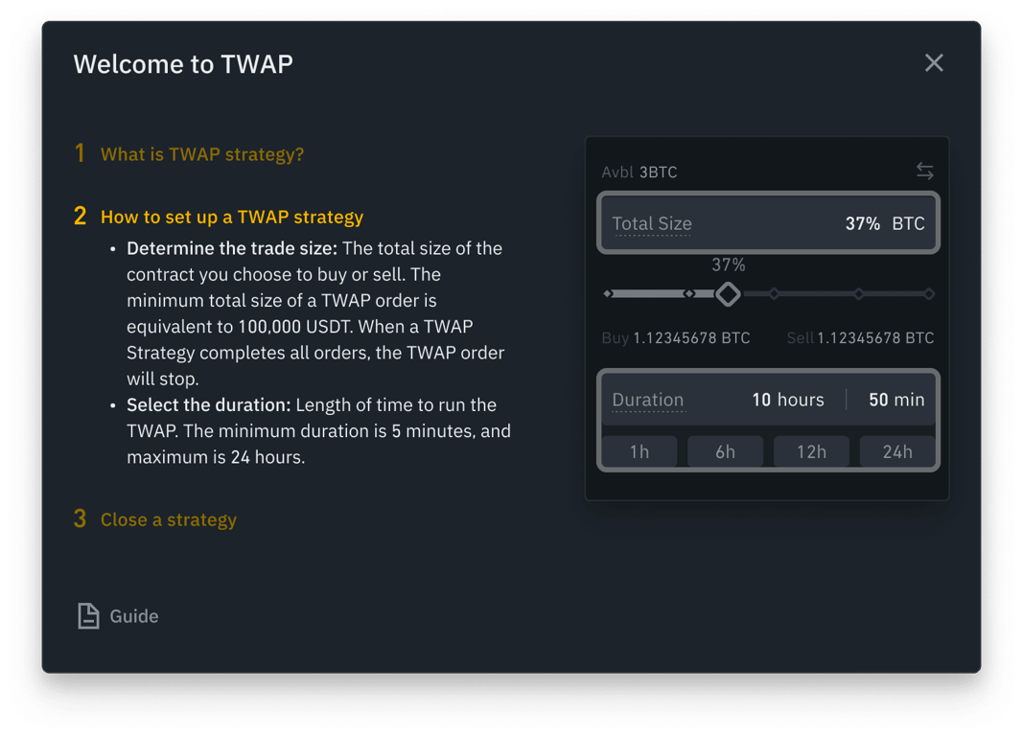
Task: Open the Guide document icon
Action: point(86,615)
